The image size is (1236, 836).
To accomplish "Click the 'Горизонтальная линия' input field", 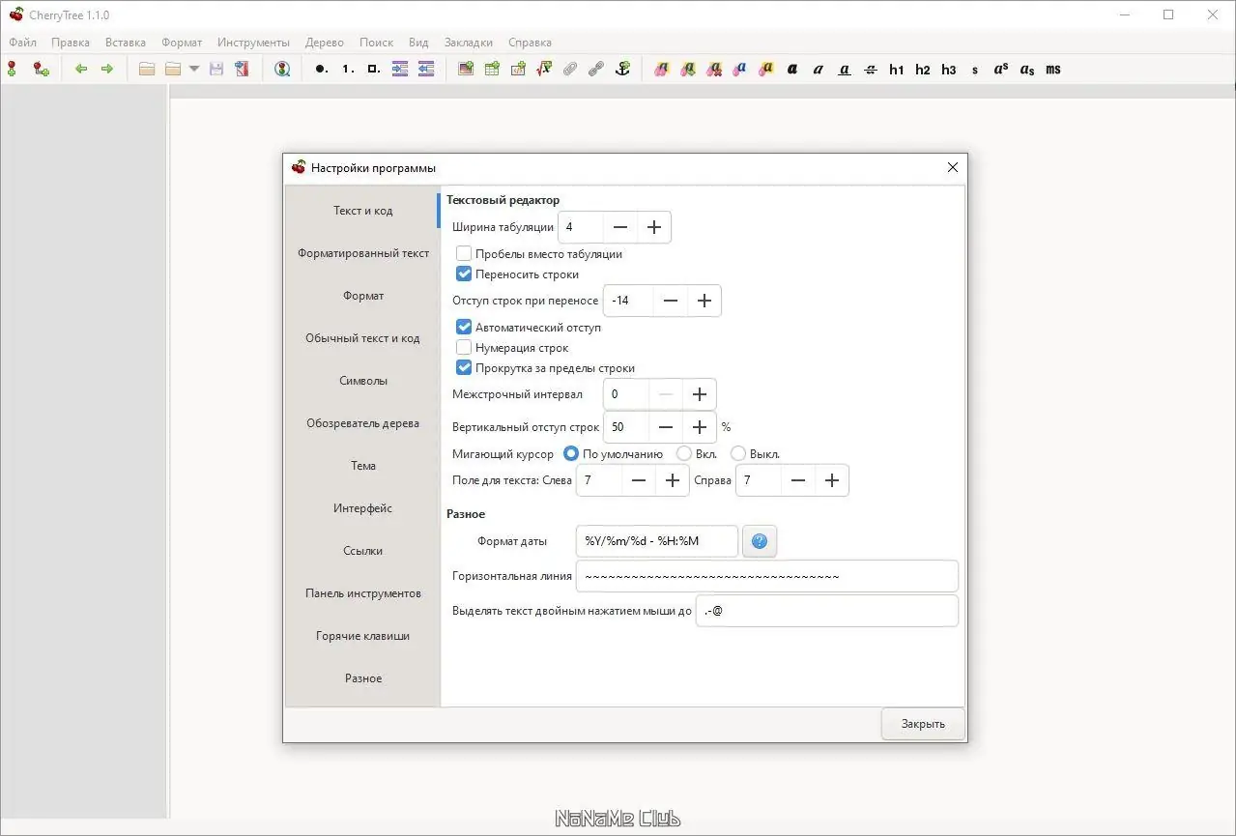I will click(x=767, y=576).
